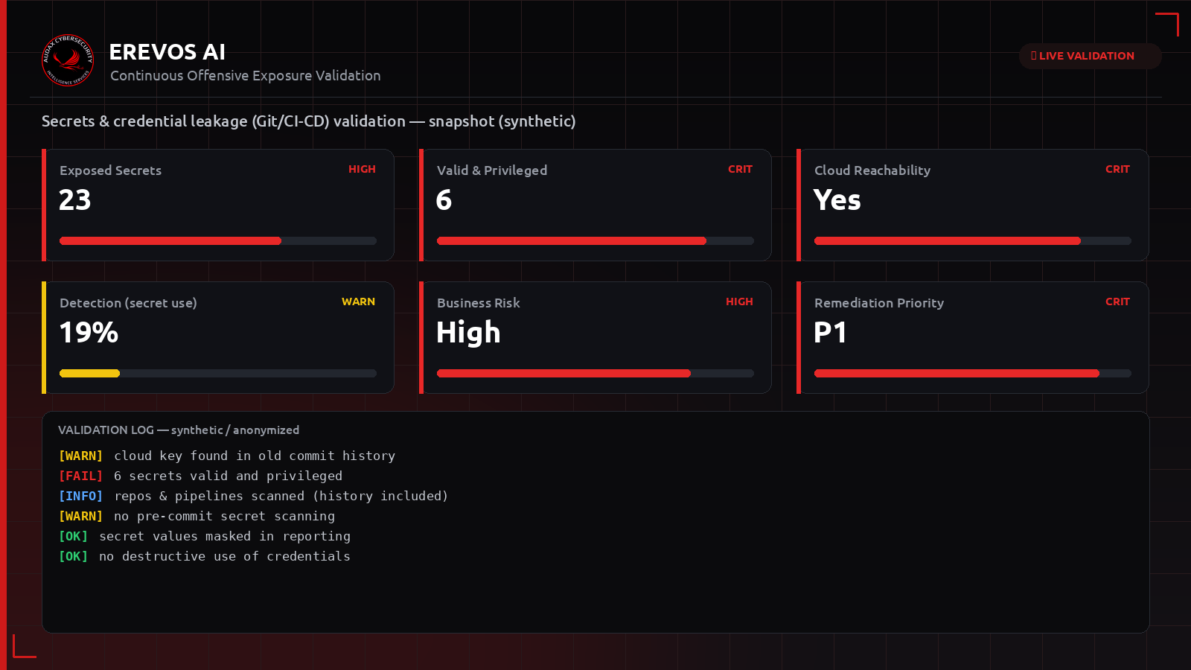The width and height of the screenshot is (1191, 670).
Task: Open the Exposed Secrets card label
Action: point(110,170)
